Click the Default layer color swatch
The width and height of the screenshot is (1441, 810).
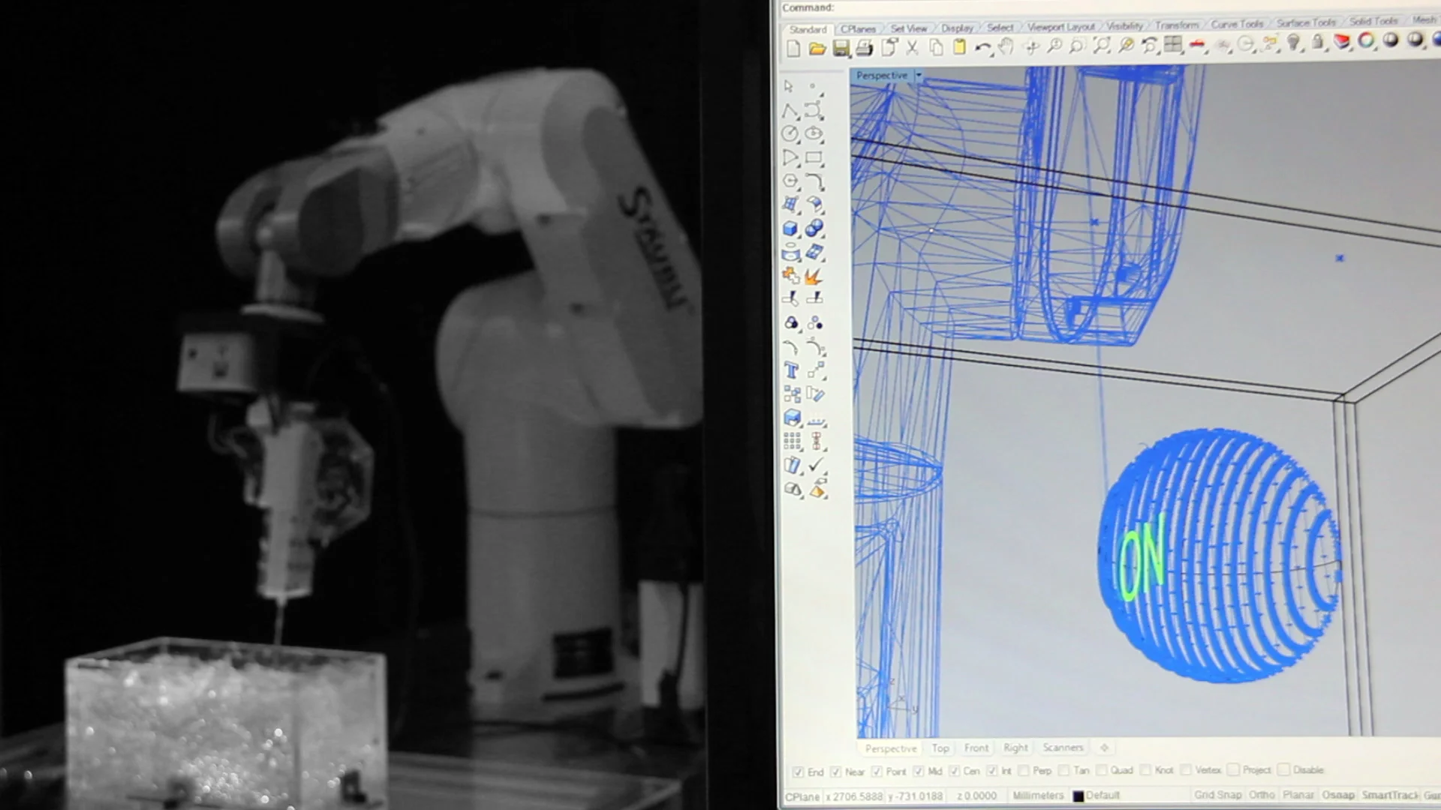coord(1078,796)
